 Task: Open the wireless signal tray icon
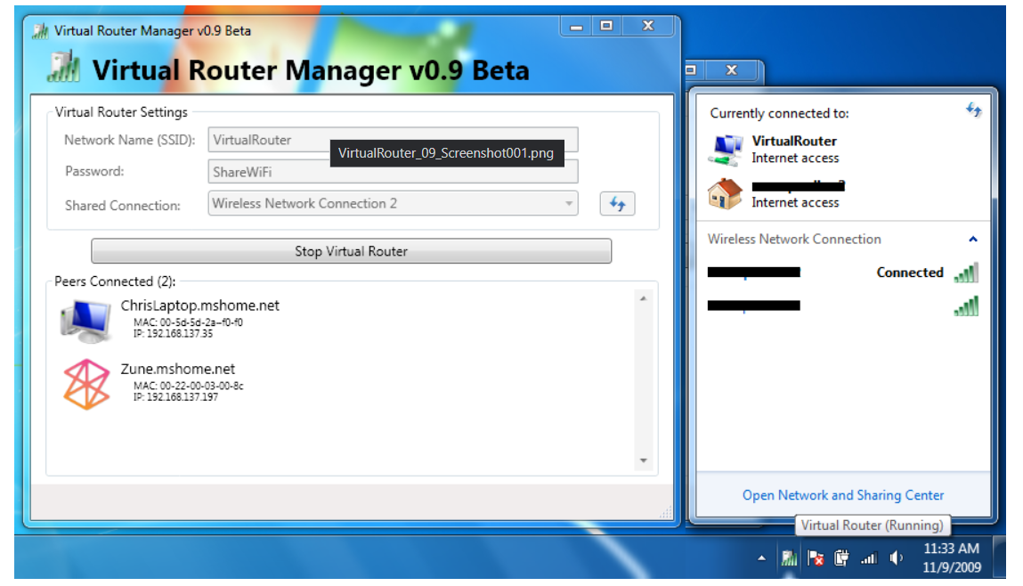coord(868,558)
